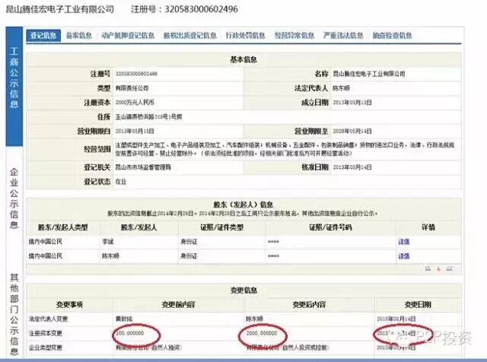Click the 核准日期 date value
Viewport: 487px width, 362px height.
point(352,167)
